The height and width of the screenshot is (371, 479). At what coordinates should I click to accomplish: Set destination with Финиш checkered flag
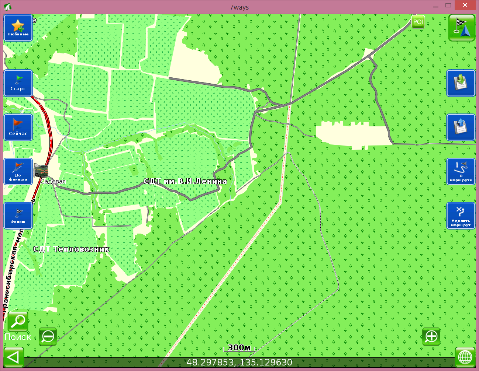pos(18,216)
